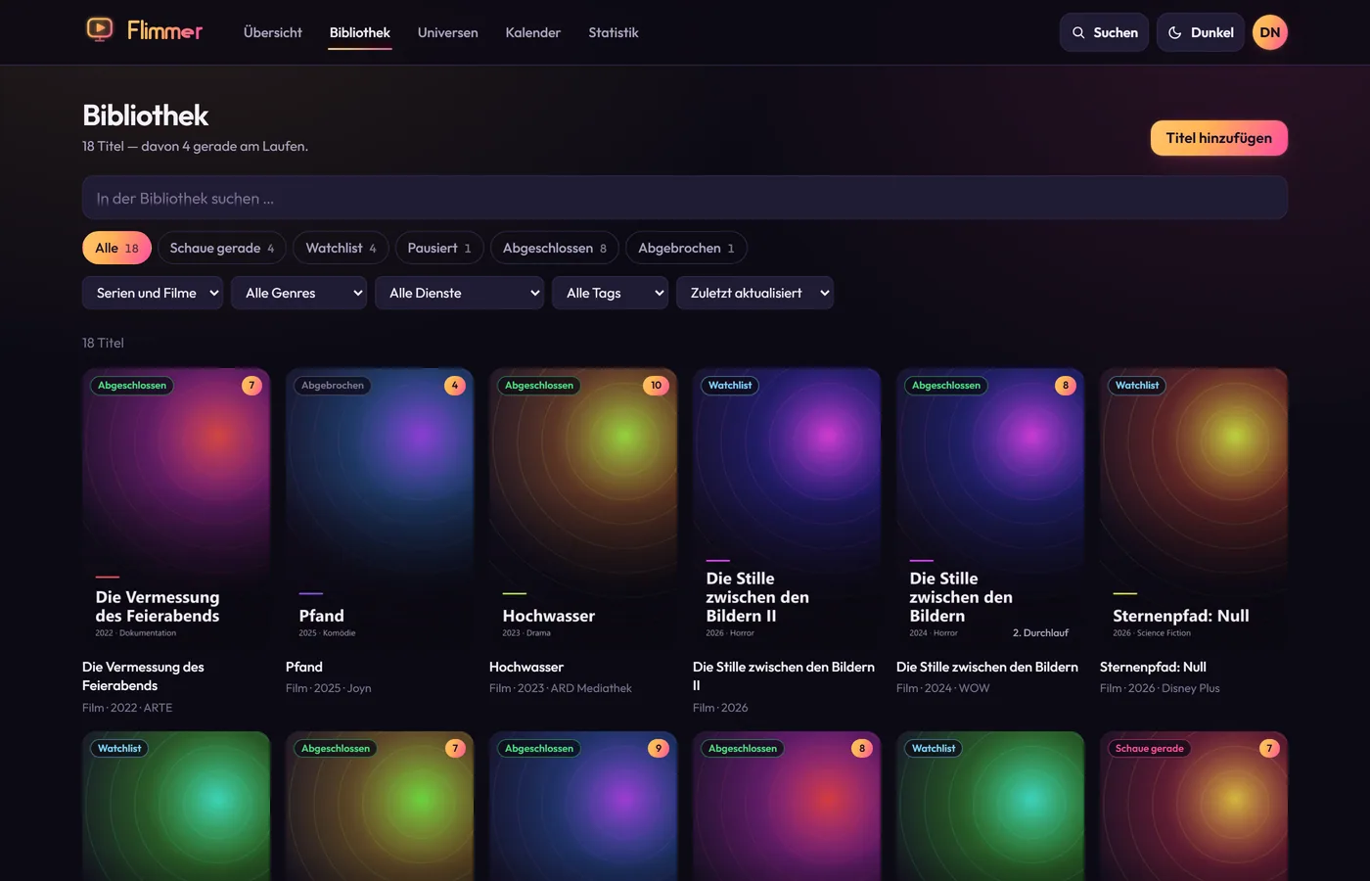Image resolution: width=1370 pixels, height=881 pixels.
Task: Open the Alle Genres dropdown
Action: tap(298, 293)
